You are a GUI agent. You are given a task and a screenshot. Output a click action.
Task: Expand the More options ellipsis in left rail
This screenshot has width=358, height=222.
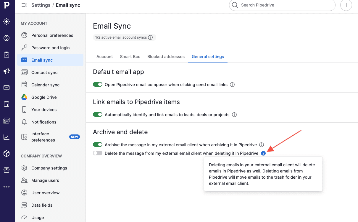point(7,187)
